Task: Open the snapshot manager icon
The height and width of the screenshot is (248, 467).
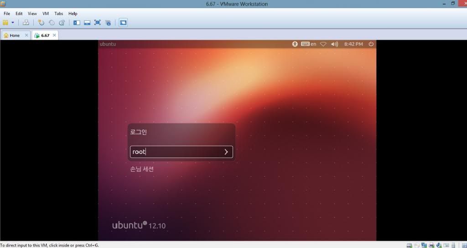Action: click(62, 22)
